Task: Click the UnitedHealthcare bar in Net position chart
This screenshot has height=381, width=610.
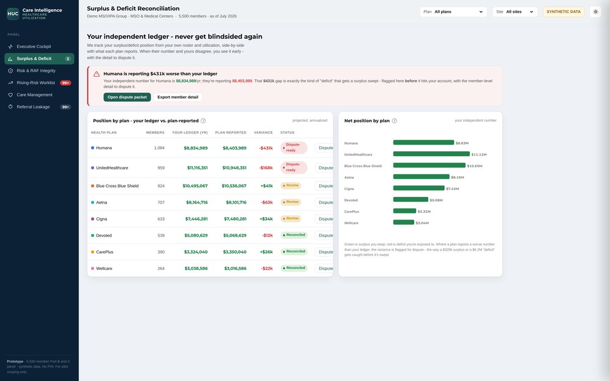Action: click(x=431, y=154)
